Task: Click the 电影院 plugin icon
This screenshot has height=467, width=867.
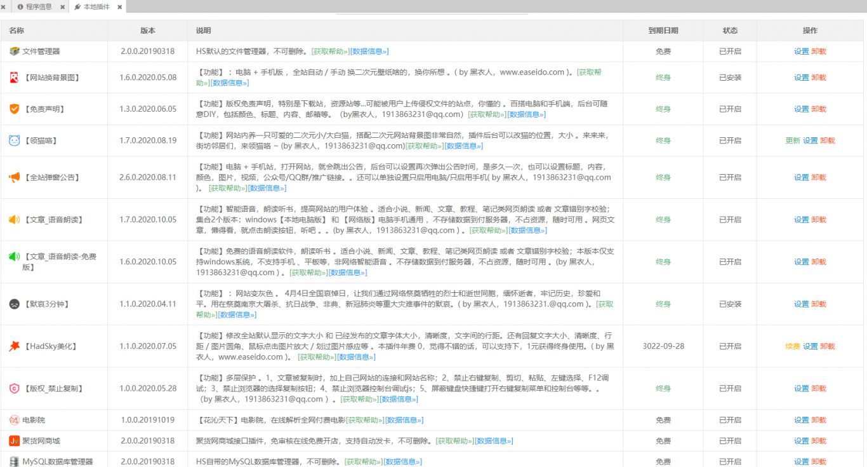Action: point(14,420)
